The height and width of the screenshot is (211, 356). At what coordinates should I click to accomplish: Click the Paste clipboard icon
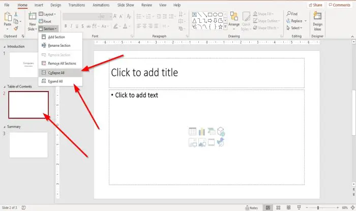coord(8,17)
